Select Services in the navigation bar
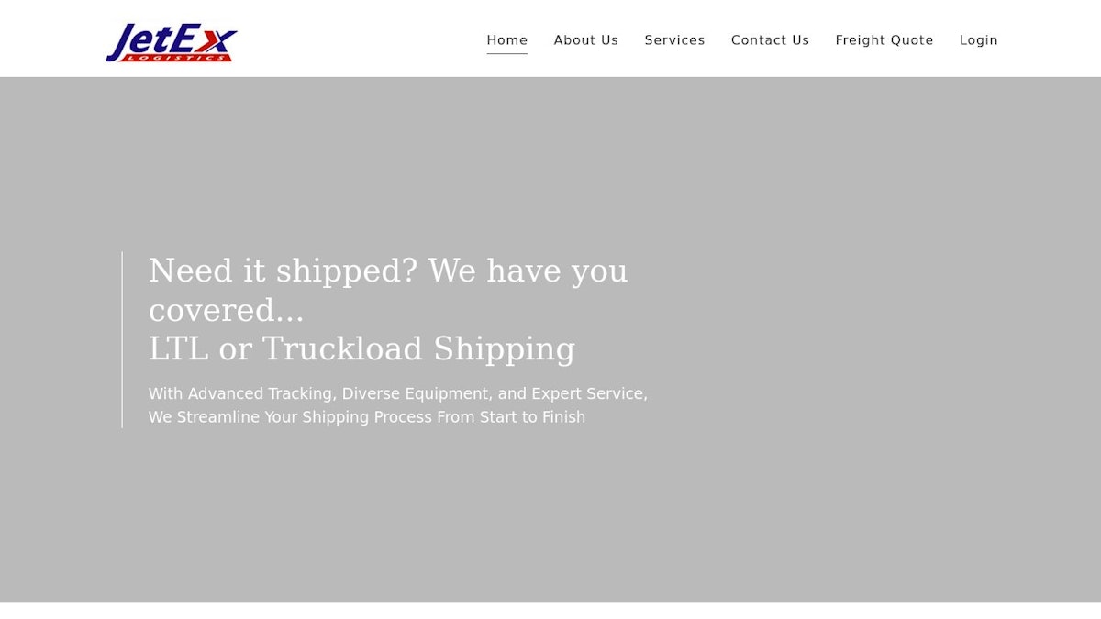1101x619 pixels. click(674, 40)
